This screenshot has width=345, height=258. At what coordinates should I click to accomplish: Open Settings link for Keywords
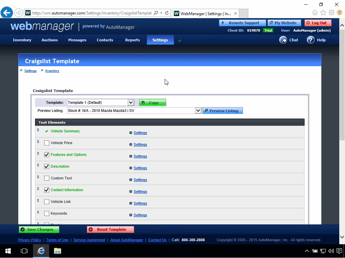pos(140,215)
